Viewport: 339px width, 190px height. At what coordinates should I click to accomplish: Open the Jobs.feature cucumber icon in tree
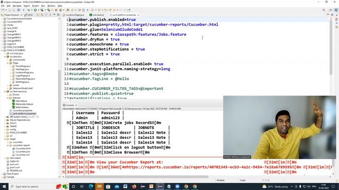[x=13, y=101]
